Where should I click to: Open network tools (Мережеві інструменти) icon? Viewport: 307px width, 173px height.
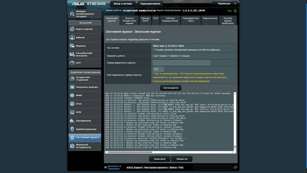coord(72,146)
